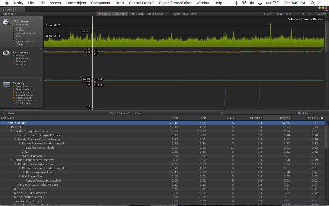This screenshot has height=206, width=329.
Task: Open the Assets menu
Action: [x=55, y=3]
